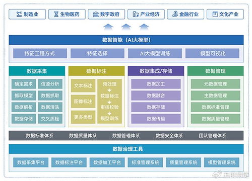Click the 数据治理工具 header bar

tap(126, 149)
